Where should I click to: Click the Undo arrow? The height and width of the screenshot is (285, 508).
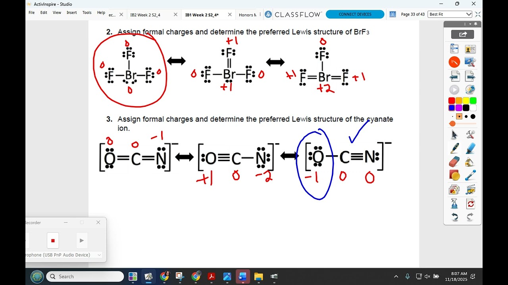[x=454, y=217]
